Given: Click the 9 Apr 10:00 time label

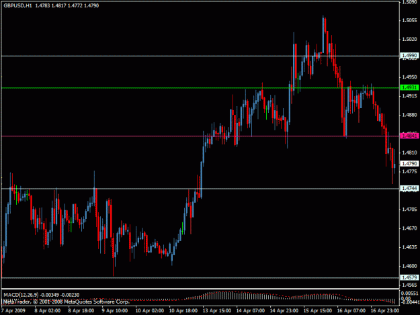Looking at the screenshot, I should 115,311.
